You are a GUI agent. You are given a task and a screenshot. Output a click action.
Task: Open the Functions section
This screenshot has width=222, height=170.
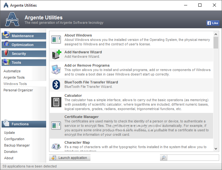(x=24, y=124)
